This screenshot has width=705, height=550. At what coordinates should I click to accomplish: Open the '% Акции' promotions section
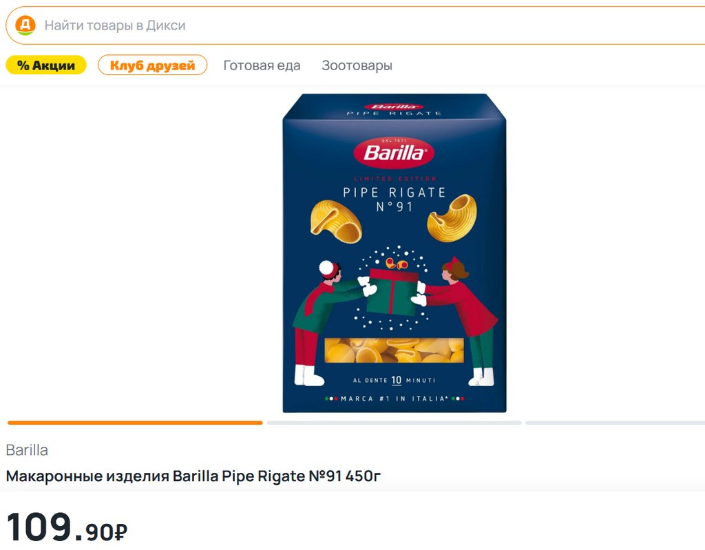pyautogui.click(x=46, y=65)
